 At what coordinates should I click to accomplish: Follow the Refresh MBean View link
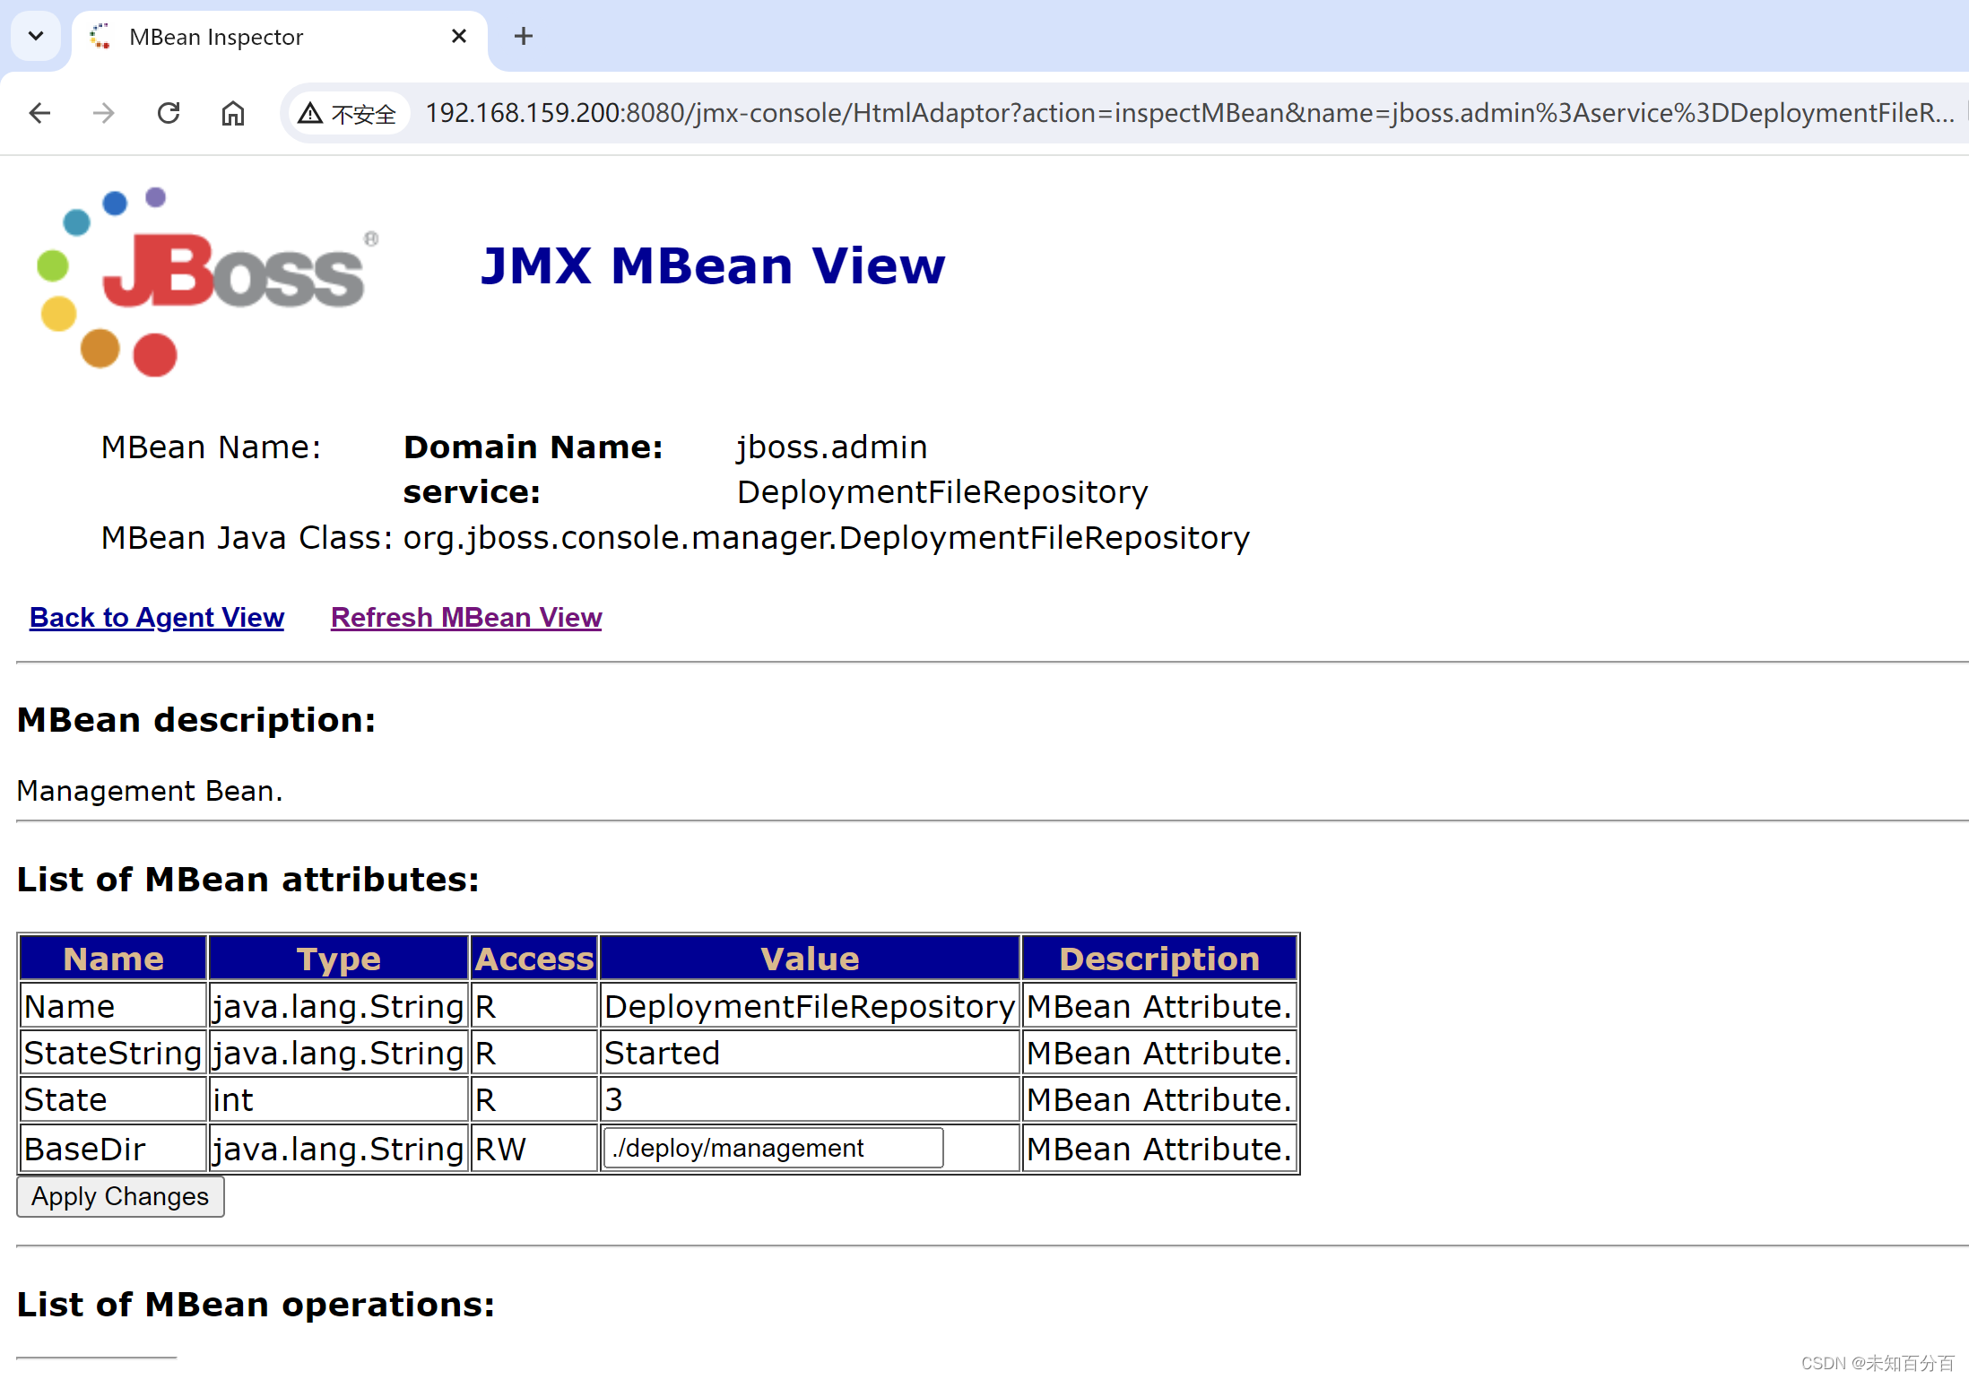pyautogui.click(x=466, y=618)
